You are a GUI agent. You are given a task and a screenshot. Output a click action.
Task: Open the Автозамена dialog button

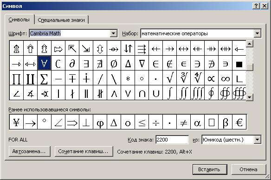(x=29, y=152)
